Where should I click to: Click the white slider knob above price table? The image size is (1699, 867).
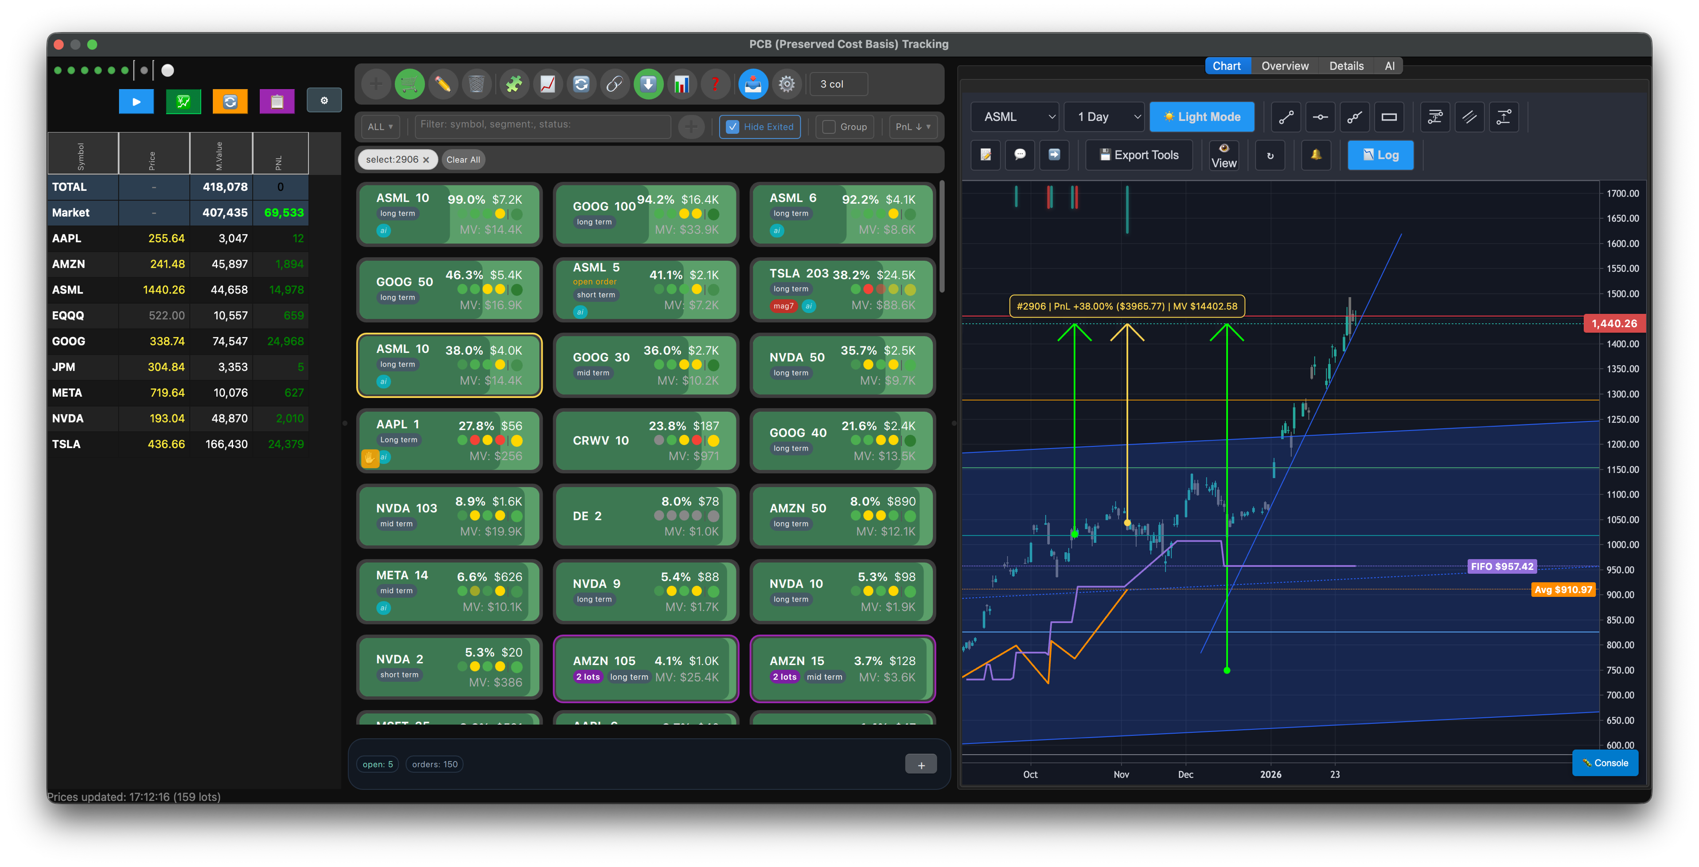[168, 70]
